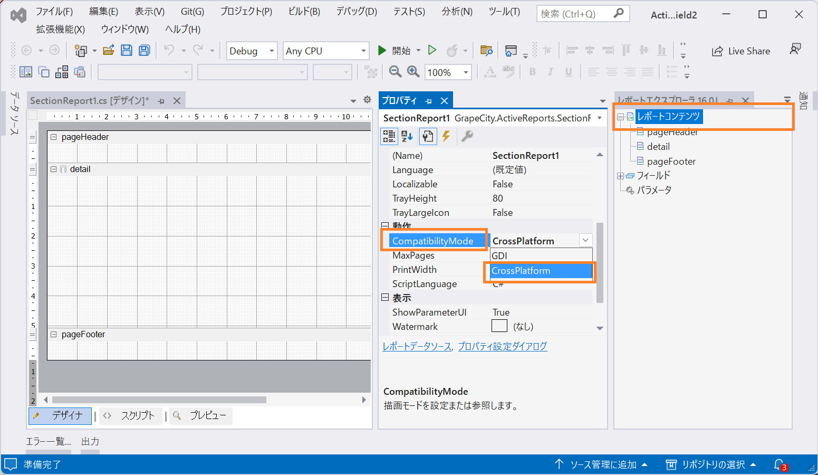
Task: Open the 出力 panel tab
Action: pyautogui.click(x=90, y=441)
